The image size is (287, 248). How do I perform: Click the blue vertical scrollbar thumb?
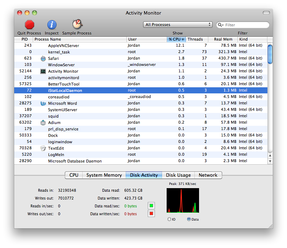pyautogui.click(x=270, y=54)
